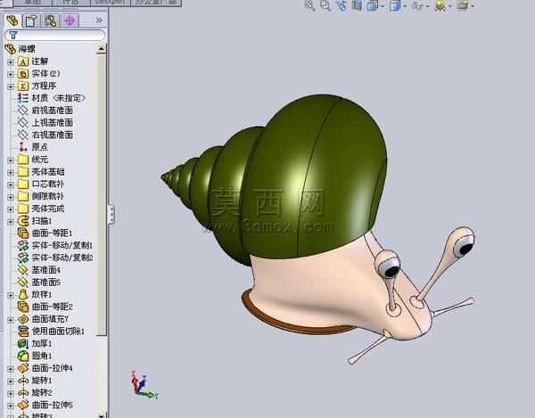Viewport: 535px width, 418px height.
Task: Click the feature tree vertical scrollbar thumb
Action: [101, 195]
